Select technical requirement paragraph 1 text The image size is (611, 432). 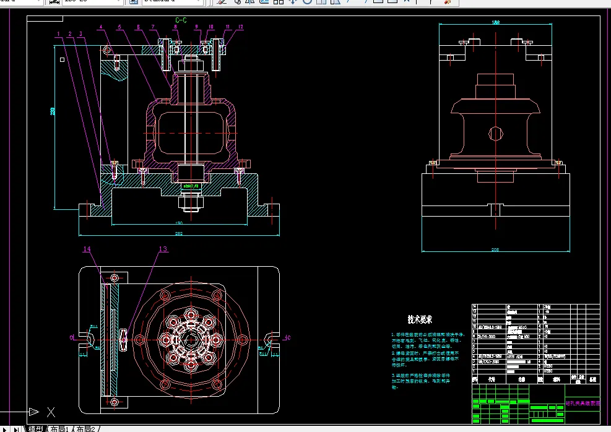click(x=427, y=340)
